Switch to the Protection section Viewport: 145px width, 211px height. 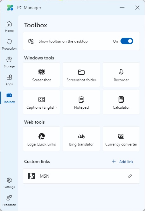[9, 44]
